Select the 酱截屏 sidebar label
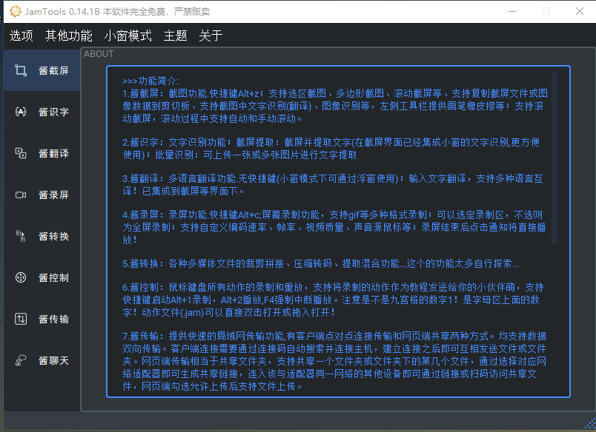The width and height of the screenshot is (596, 432). (53, 70)
